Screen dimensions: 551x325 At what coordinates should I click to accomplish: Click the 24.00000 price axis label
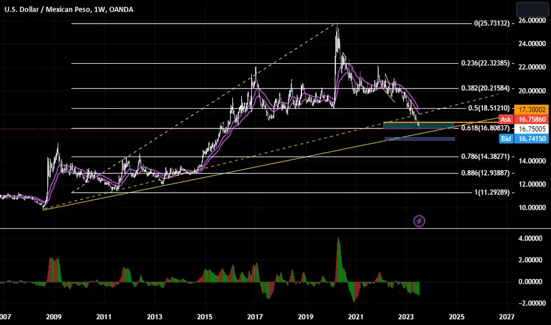coord(532,44)
